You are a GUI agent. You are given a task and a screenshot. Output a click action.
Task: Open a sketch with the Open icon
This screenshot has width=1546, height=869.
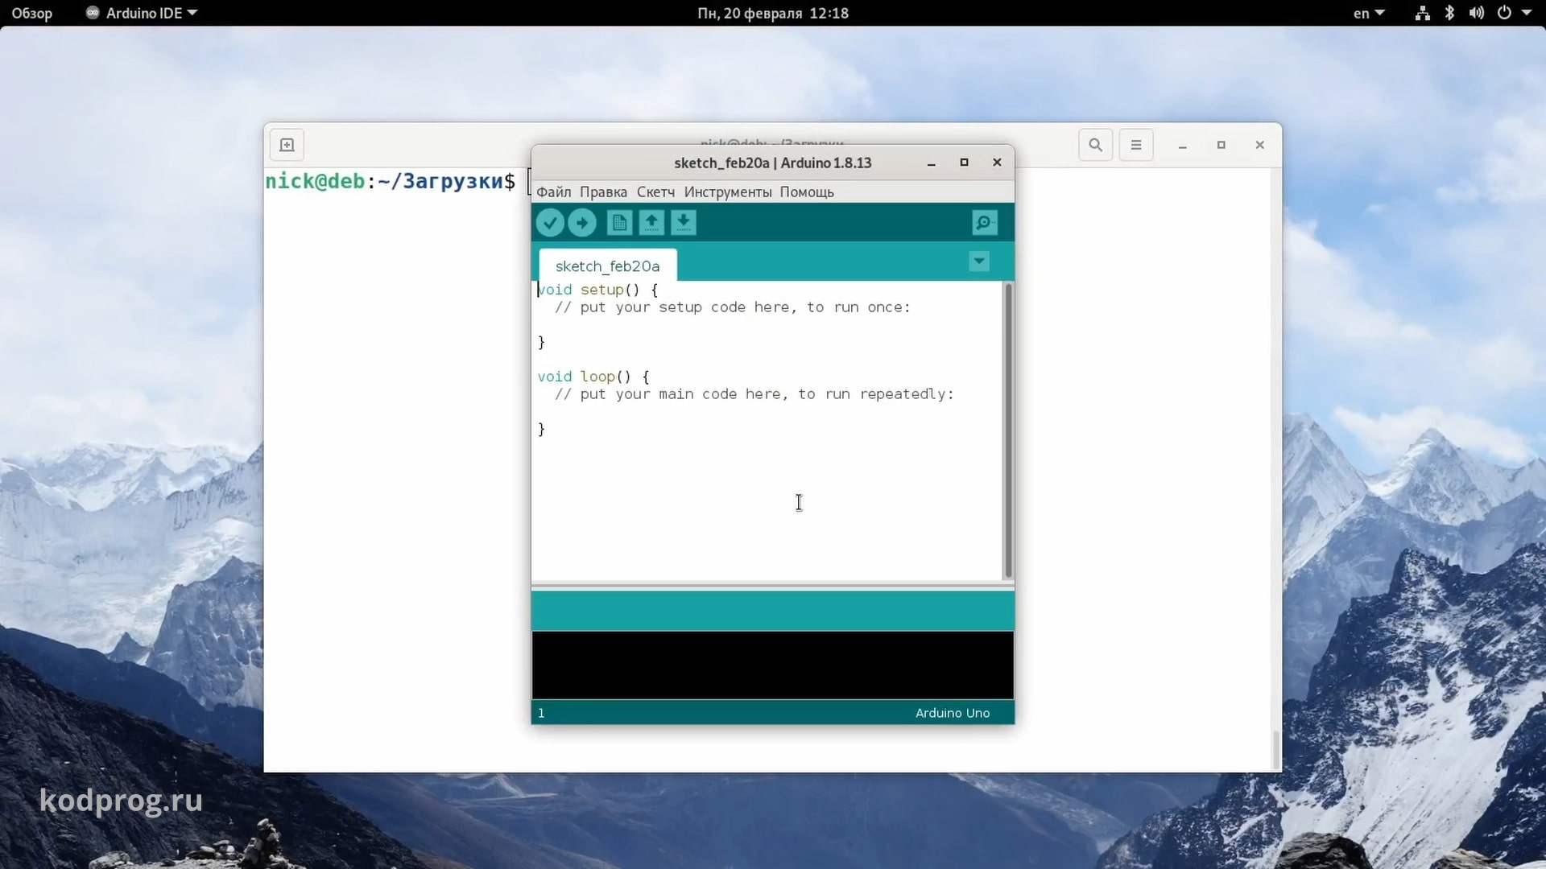[x=651, y=223]
